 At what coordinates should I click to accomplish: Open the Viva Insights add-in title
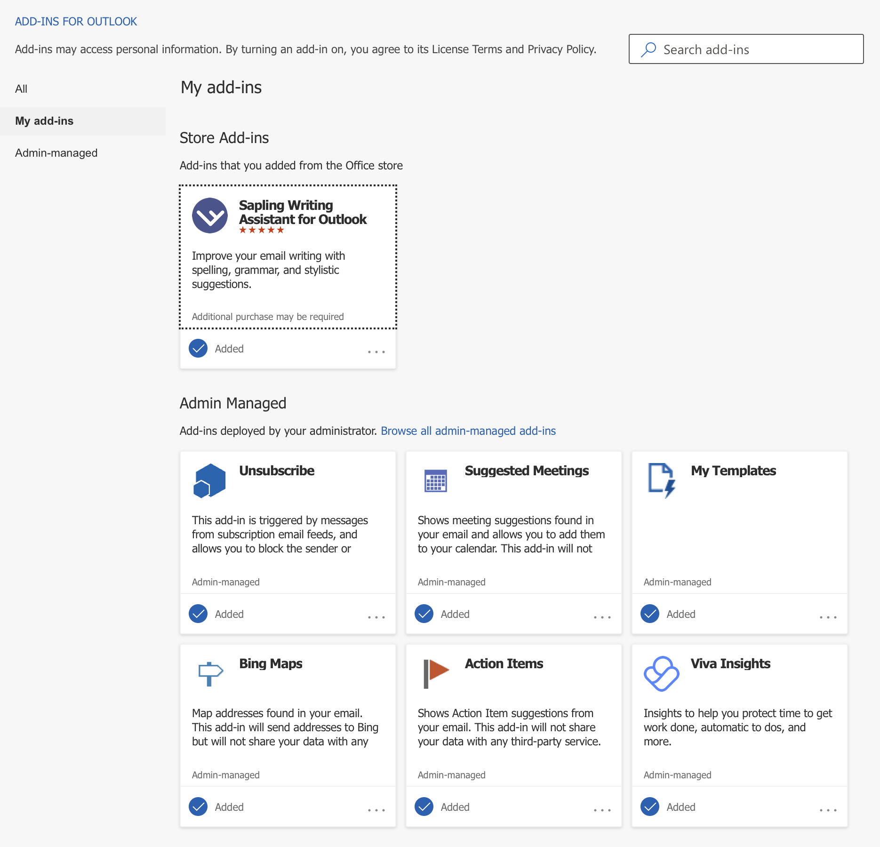click(x=730, y=663)
